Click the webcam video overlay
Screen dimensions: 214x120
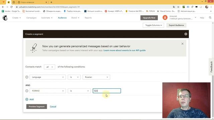click(x=187, y=100)
